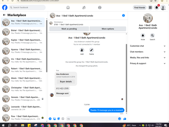Screen dimensions: 169x127
Task: Select phone number 612-422-2595 message
Action: (x=62, y=88)
